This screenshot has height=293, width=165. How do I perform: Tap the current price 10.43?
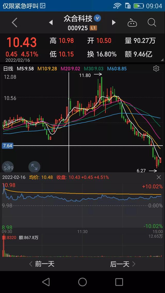pyautogui.click(x=22, y=42)
